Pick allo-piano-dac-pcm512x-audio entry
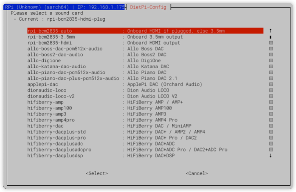The height and width of the screenshot is (192, 296). point(145,72)
